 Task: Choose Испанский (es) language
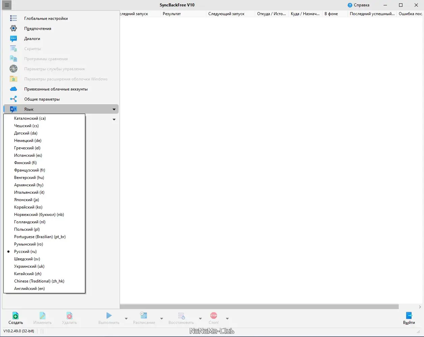point(44,155)
